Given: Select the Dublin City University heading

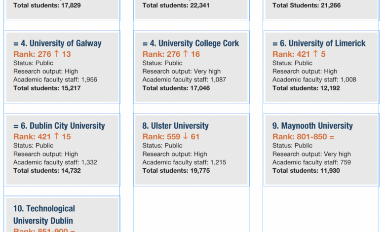Looking at the screenshot, I should click(x=59, y=126).
